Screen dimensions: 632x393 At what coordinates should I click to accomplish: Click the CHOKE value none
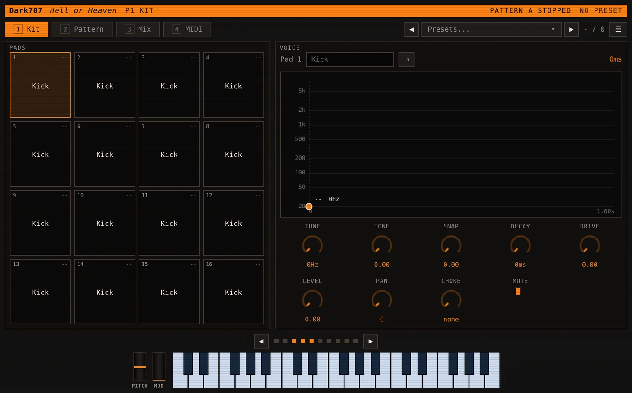[x=451, y=320]
